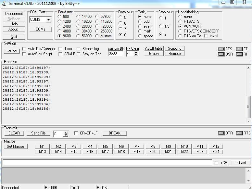Open Set font dialog
The image size is (252, 189).
point(12,51)
